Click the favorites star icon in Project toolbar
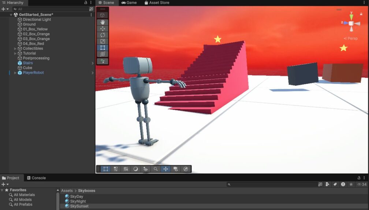Image resolution: width=369 pixels, height=210 pixels. [351, 184]
